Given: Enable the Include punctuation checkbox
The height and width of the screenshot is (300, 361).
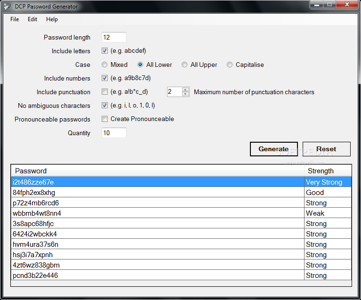Looking at the screenshot, I should pos(104,92).
